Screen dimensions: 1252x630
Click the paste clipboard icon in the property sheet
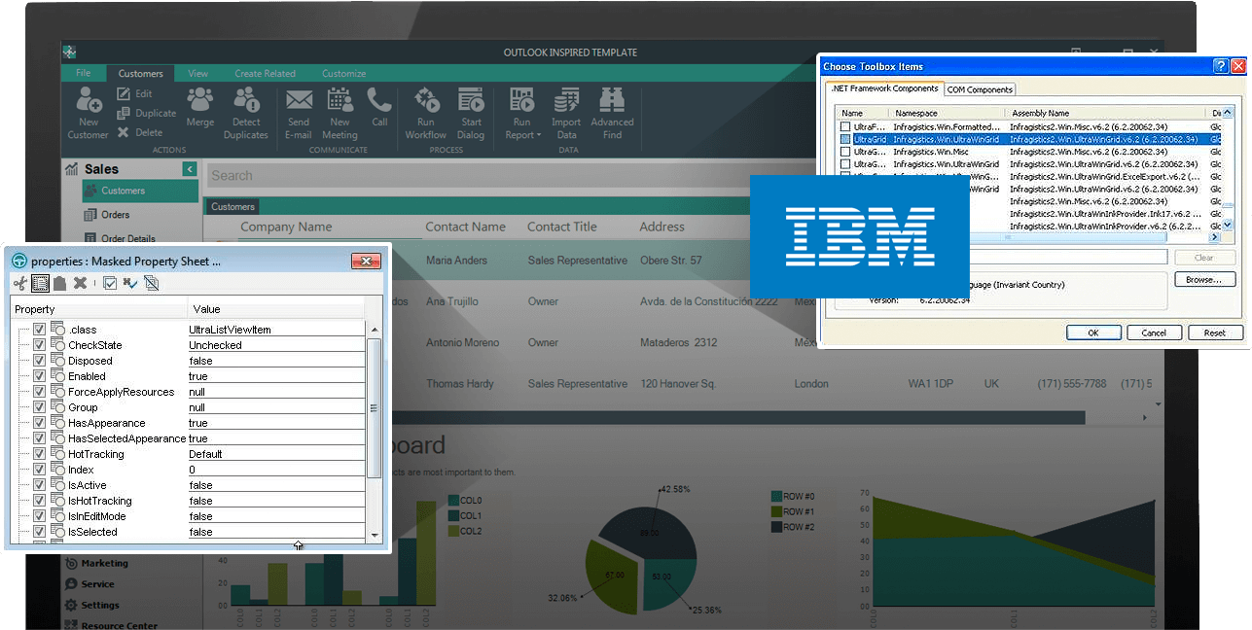click(x=59, y=283)
